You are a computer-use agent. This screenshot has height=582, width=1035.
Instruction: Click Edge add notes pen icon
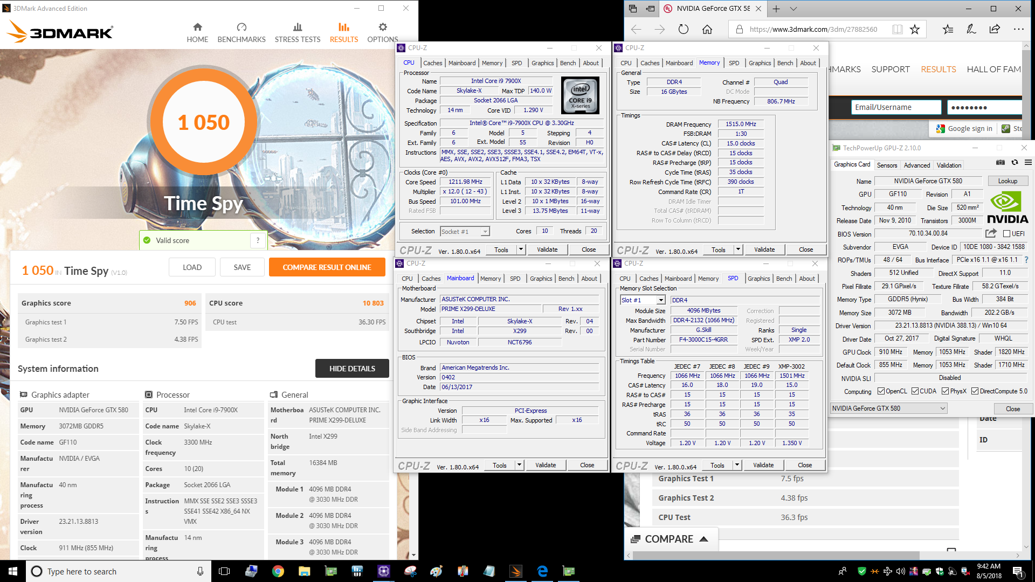click(971, 29)
